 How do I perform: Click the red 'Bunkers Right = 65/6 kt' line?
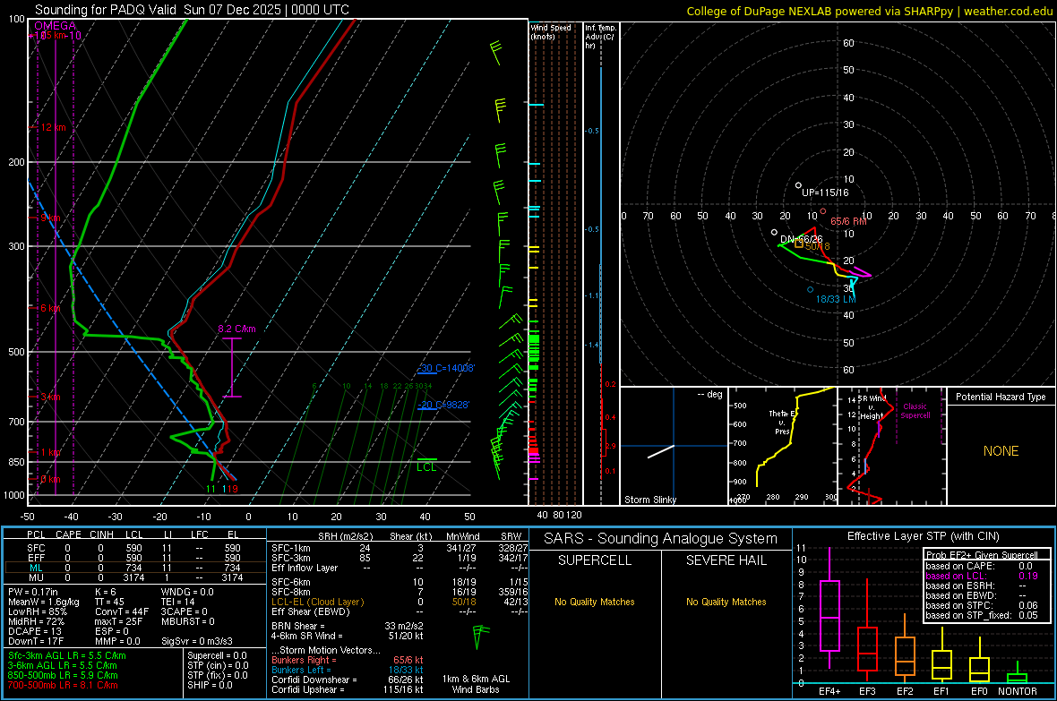[348, 660]
